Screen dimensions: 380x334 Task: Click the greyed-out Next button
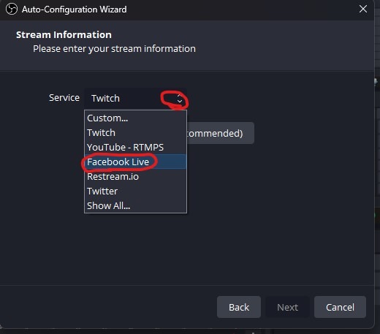pos(287,307)
